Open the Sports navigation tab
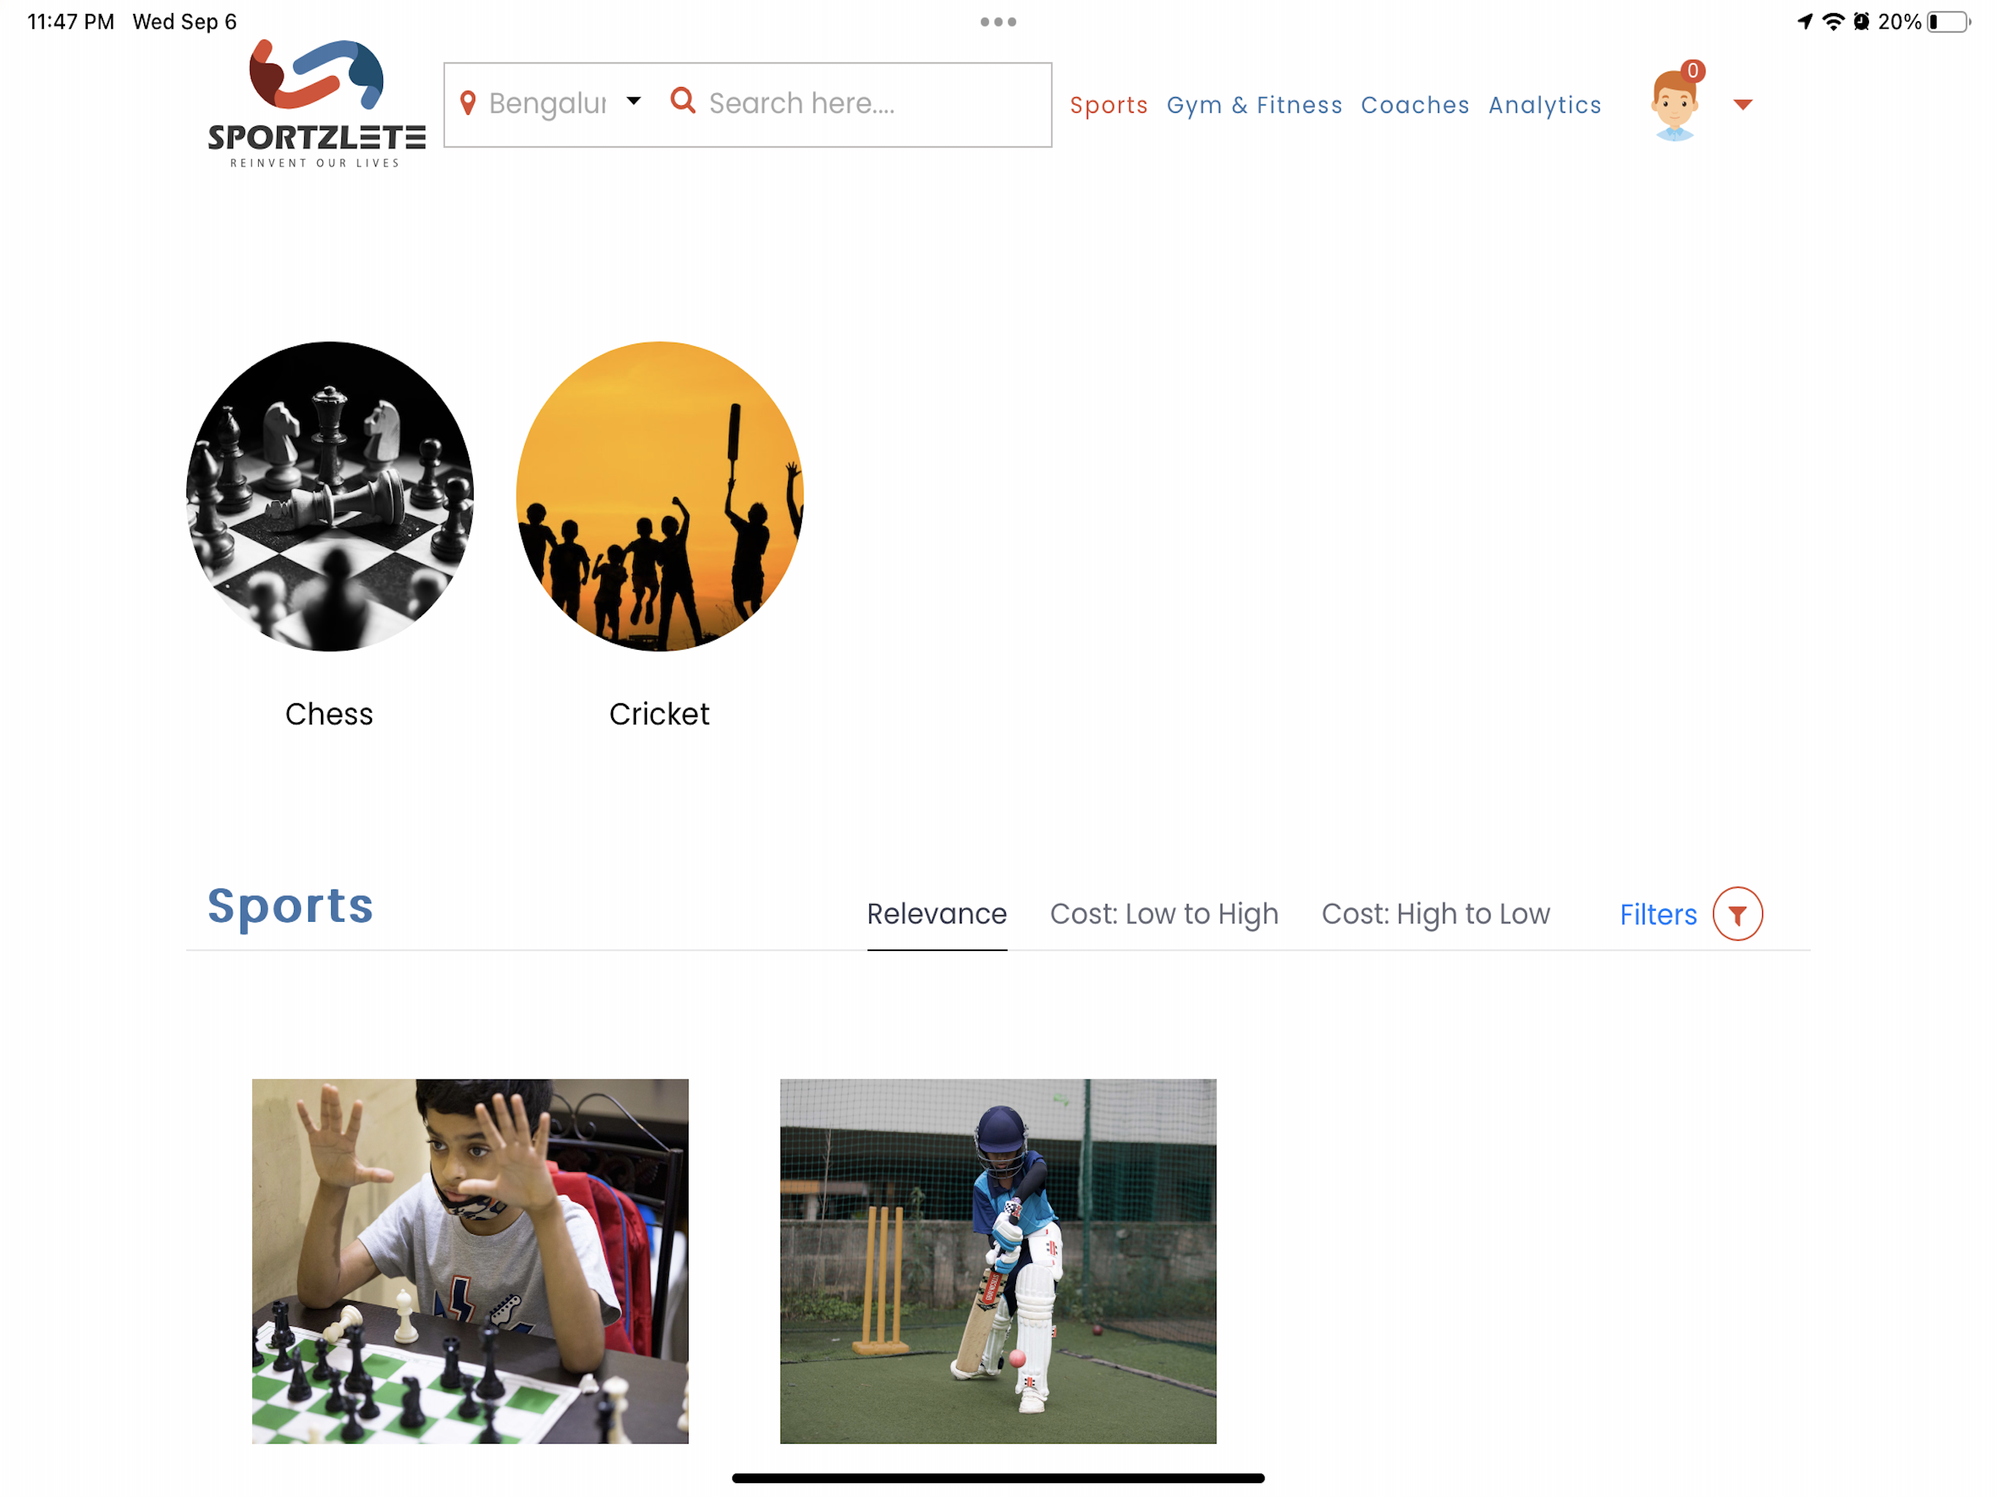 coord(1109,105)
